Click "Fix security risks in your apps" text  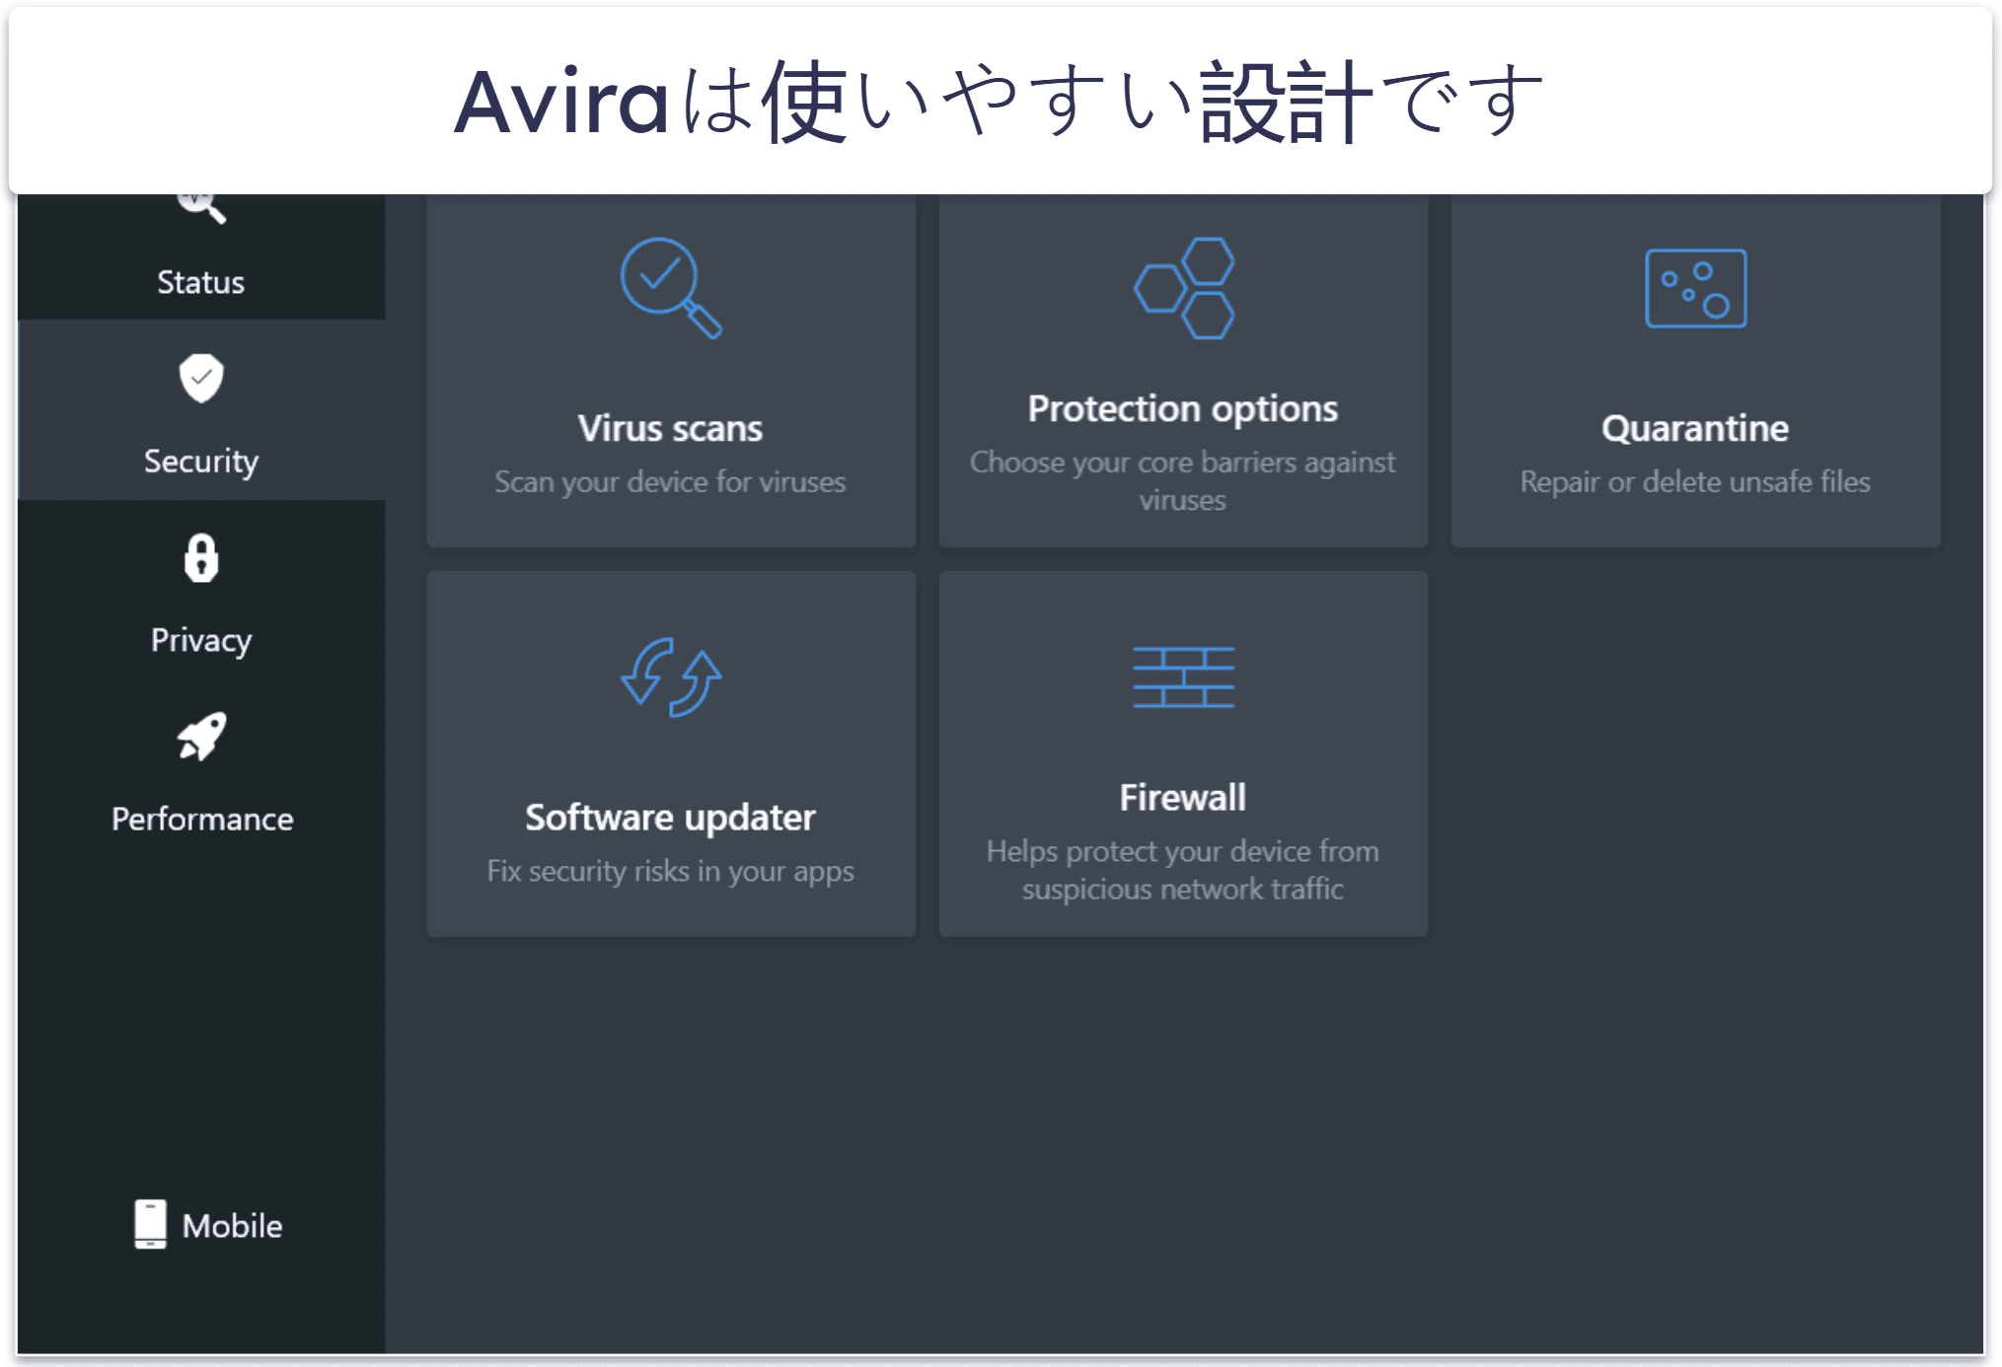click(671, 871)
